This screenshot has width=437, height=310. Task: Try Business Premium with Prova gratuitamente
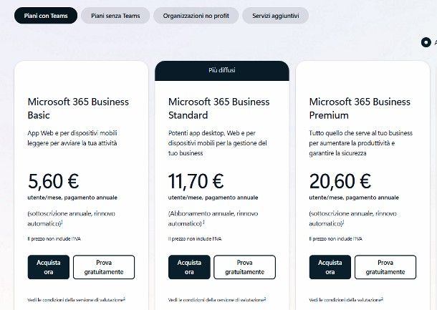coord(385,267)
